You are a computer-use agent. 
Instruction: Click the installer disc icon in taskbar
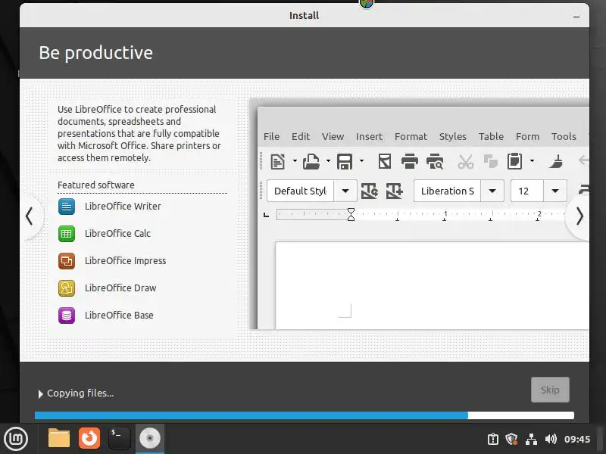pyautogui.click(x=150, y=438)
